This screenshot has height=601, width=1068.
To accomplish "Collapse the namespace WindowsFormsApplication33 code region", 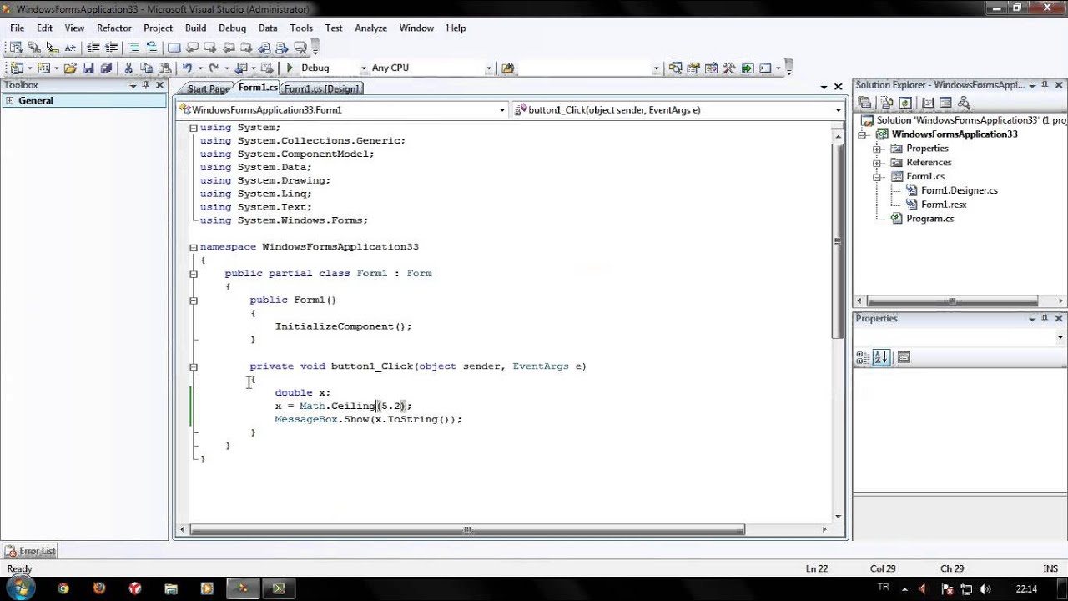I will pyautogui.click(x=194, y=247).
